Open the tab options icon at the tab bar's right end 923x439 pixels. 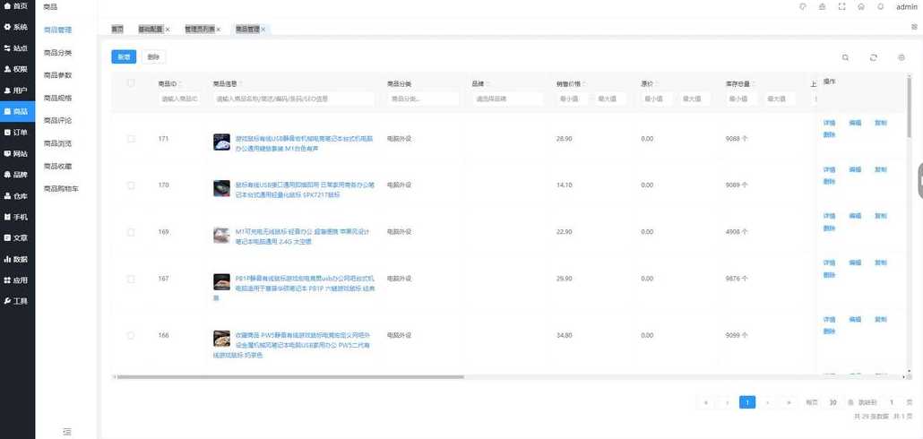coord(914,27)
